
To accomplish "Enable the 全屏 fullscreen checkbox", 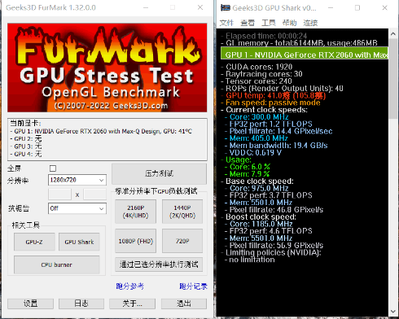I will tap(53, 168).
